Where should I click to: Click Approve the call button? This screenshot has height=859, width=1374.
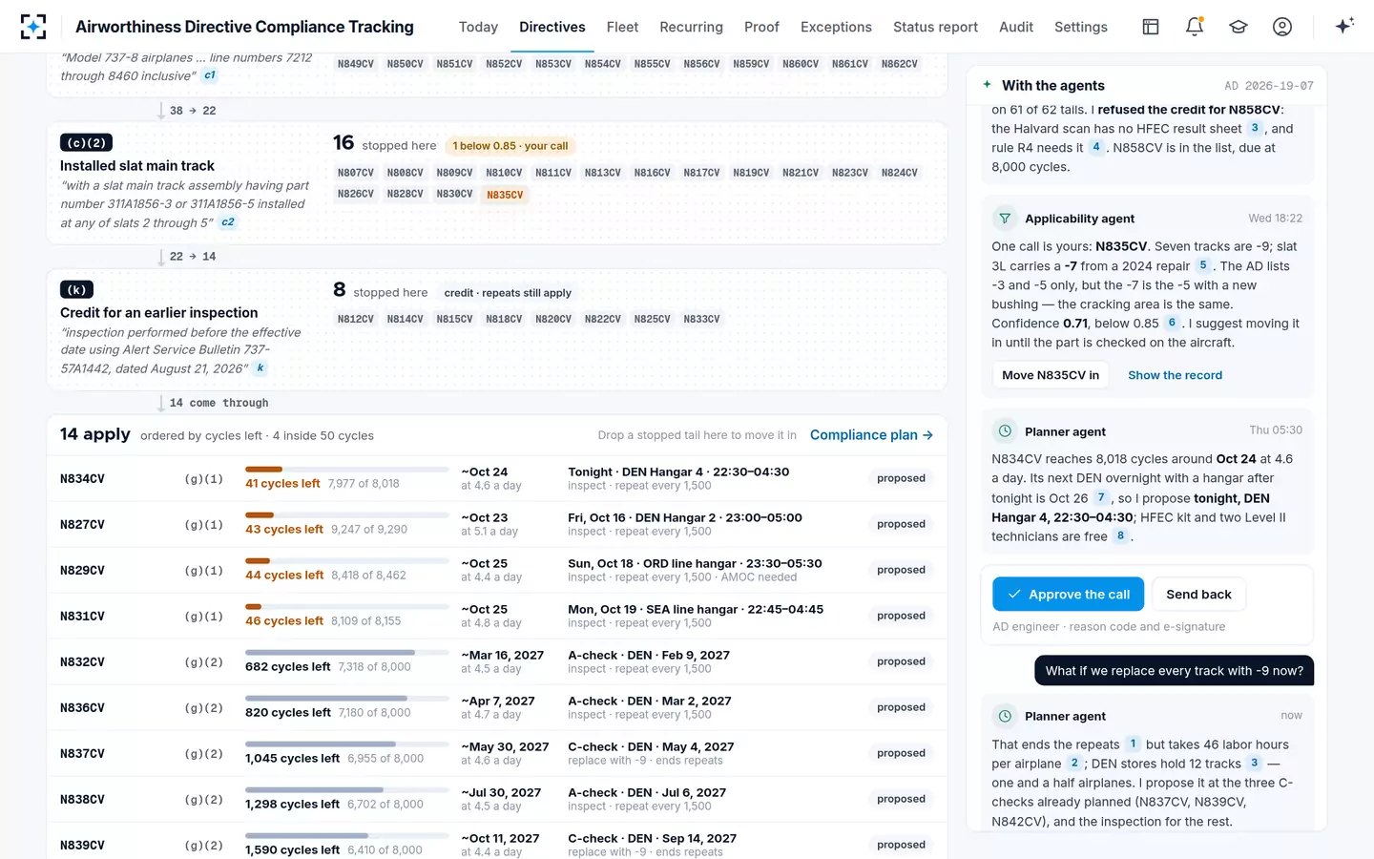(x=1068, y=594)
